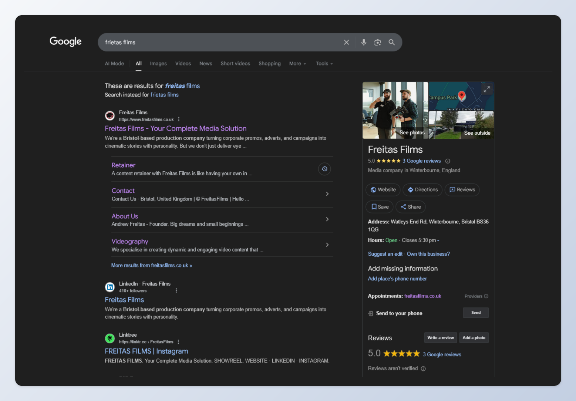Viewport: 576px width, 401px height.
Task: Click the Google logo
Action: [65, 42]
